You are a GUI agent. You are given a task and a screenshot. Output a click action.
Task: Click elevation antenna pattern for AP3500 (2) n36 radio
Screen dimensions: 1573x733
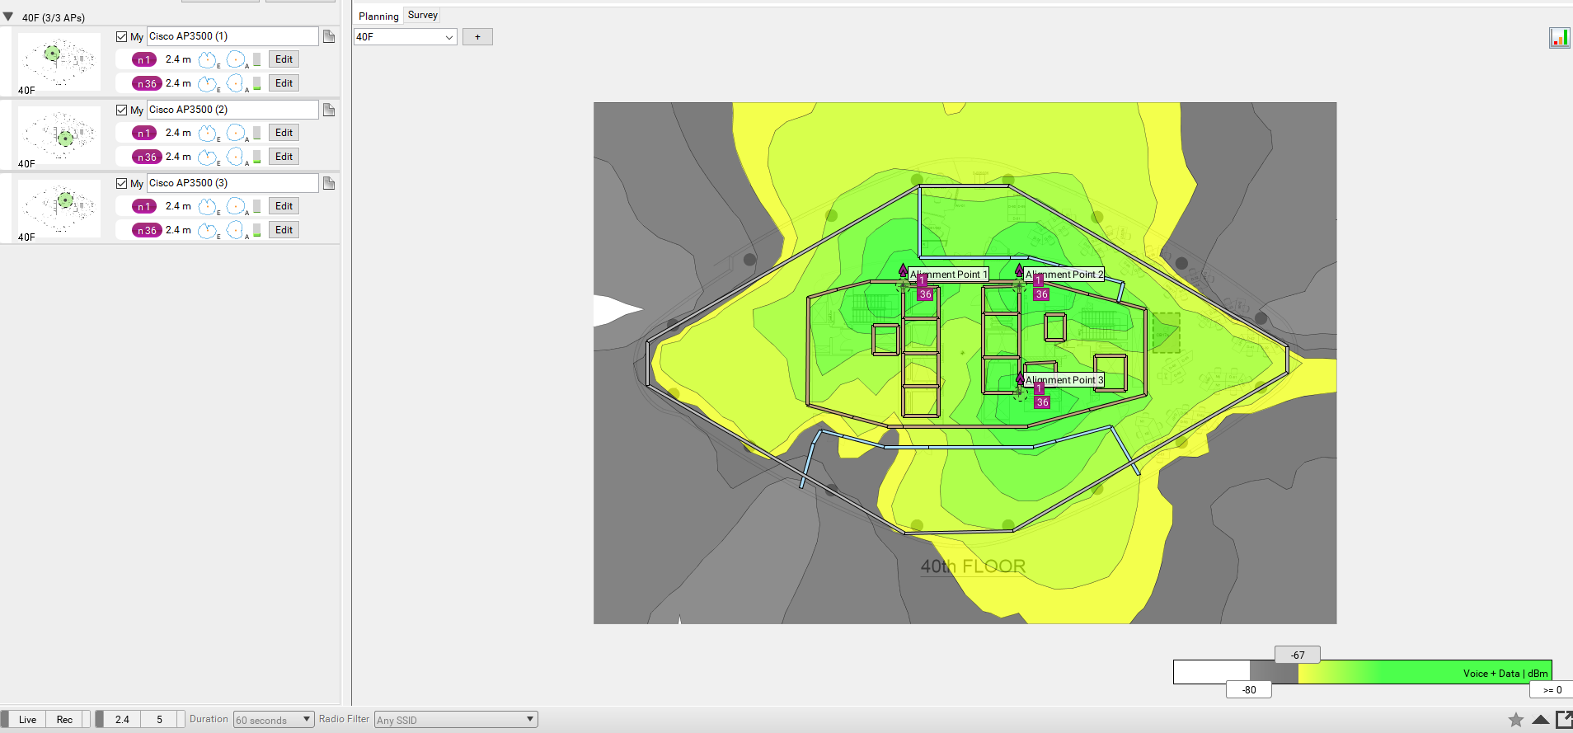click(x=208, y=157)
